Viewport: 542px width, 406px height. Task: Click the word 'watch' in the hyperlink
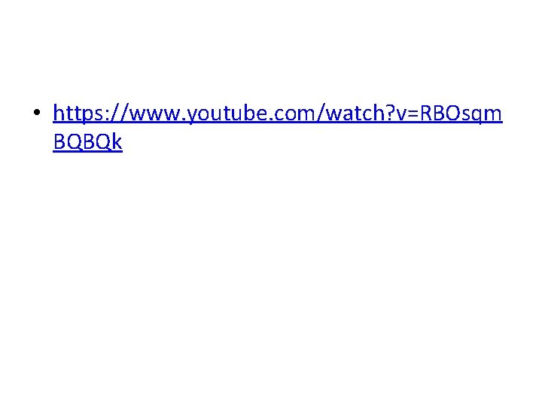355,114
